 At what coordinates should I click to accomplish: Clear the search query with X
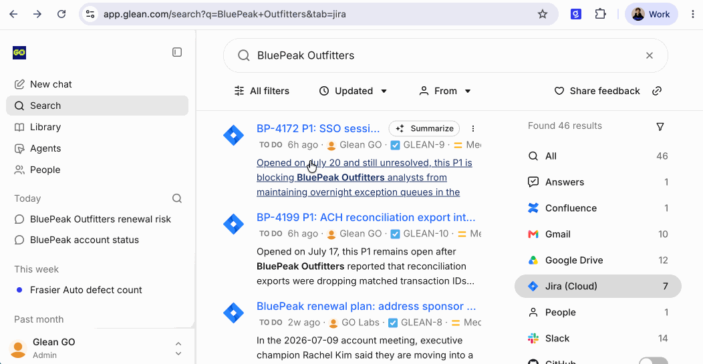[649, 55]
